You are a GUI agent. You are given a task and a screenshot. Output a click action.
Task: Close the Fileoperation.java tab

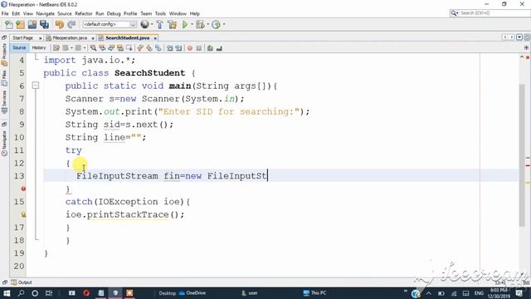(x=93, y=38)
